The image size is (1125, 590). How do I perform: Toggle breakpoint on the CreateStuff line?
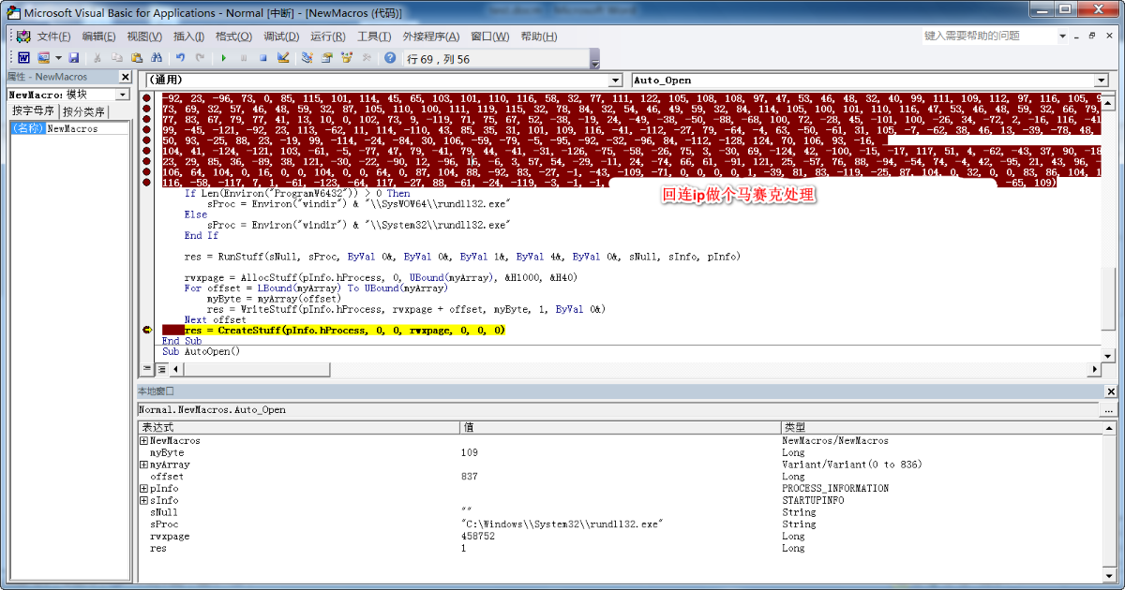[x=147, y=331]
